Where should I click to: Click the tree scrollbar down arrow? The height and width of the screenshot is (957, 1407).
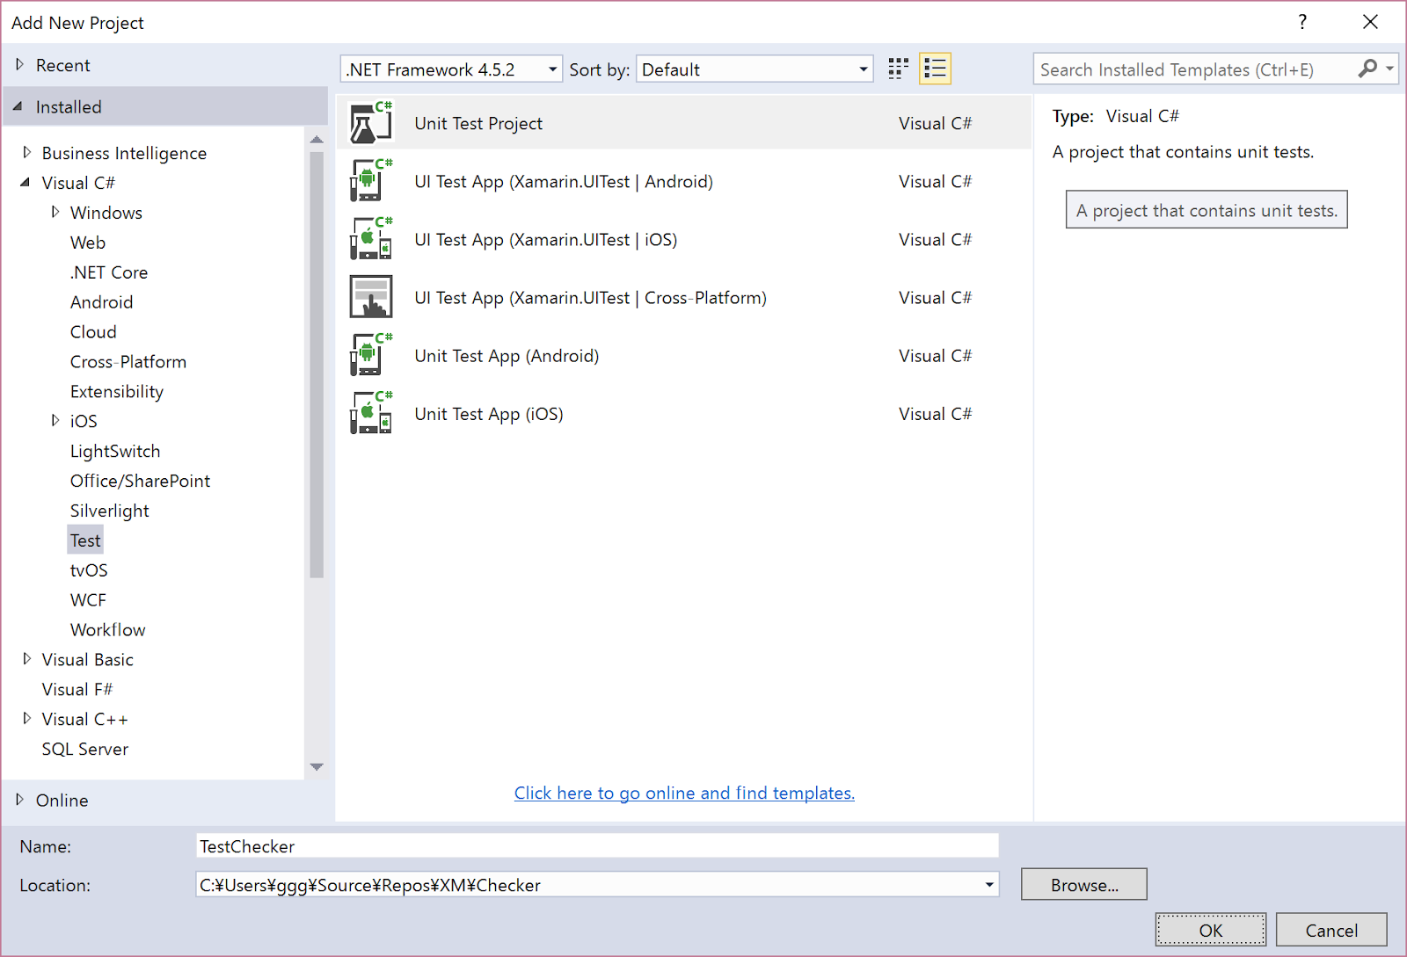(317, 767)
